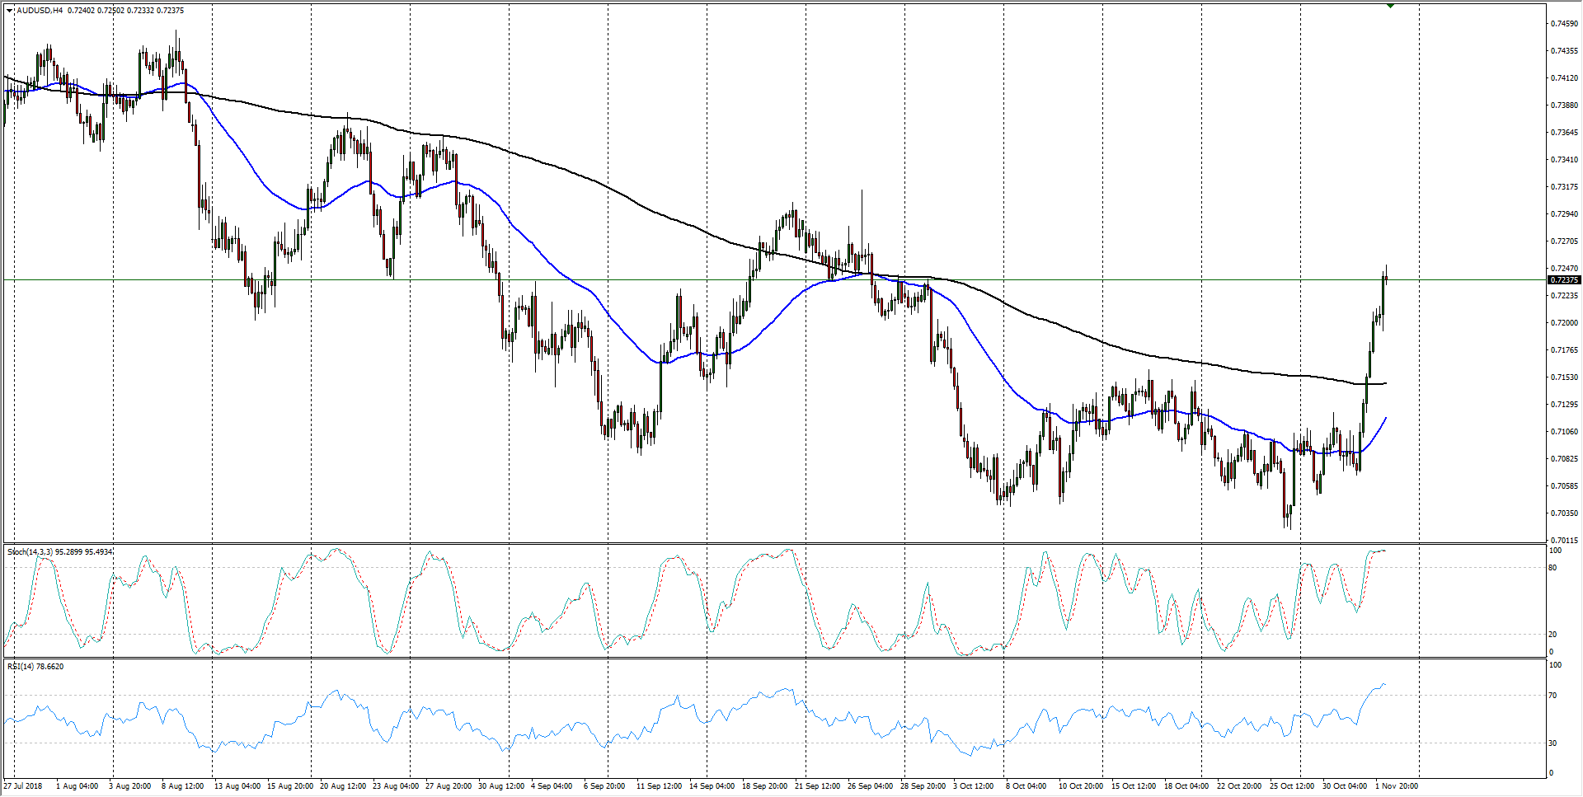The height and width of the screenshot is (797, 1583).
Task: Click the RSI(14) indicator label
Action: [21, 666]
